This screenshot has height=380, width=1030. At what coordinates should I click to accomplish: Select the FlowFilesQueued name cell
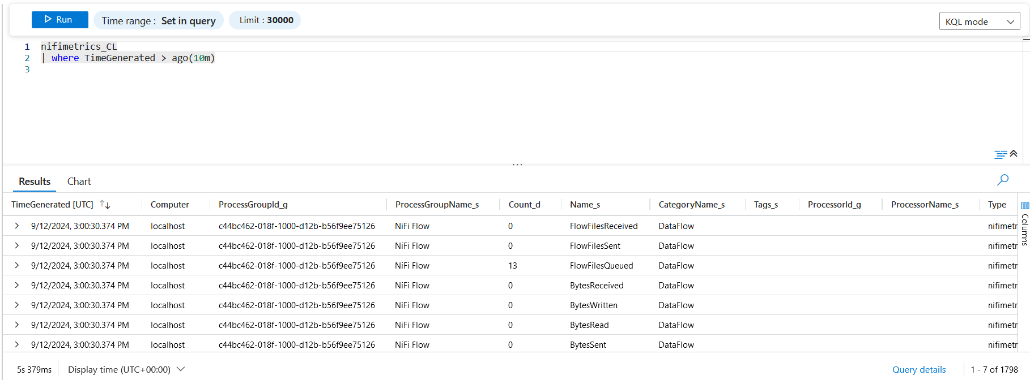point(602,265)
